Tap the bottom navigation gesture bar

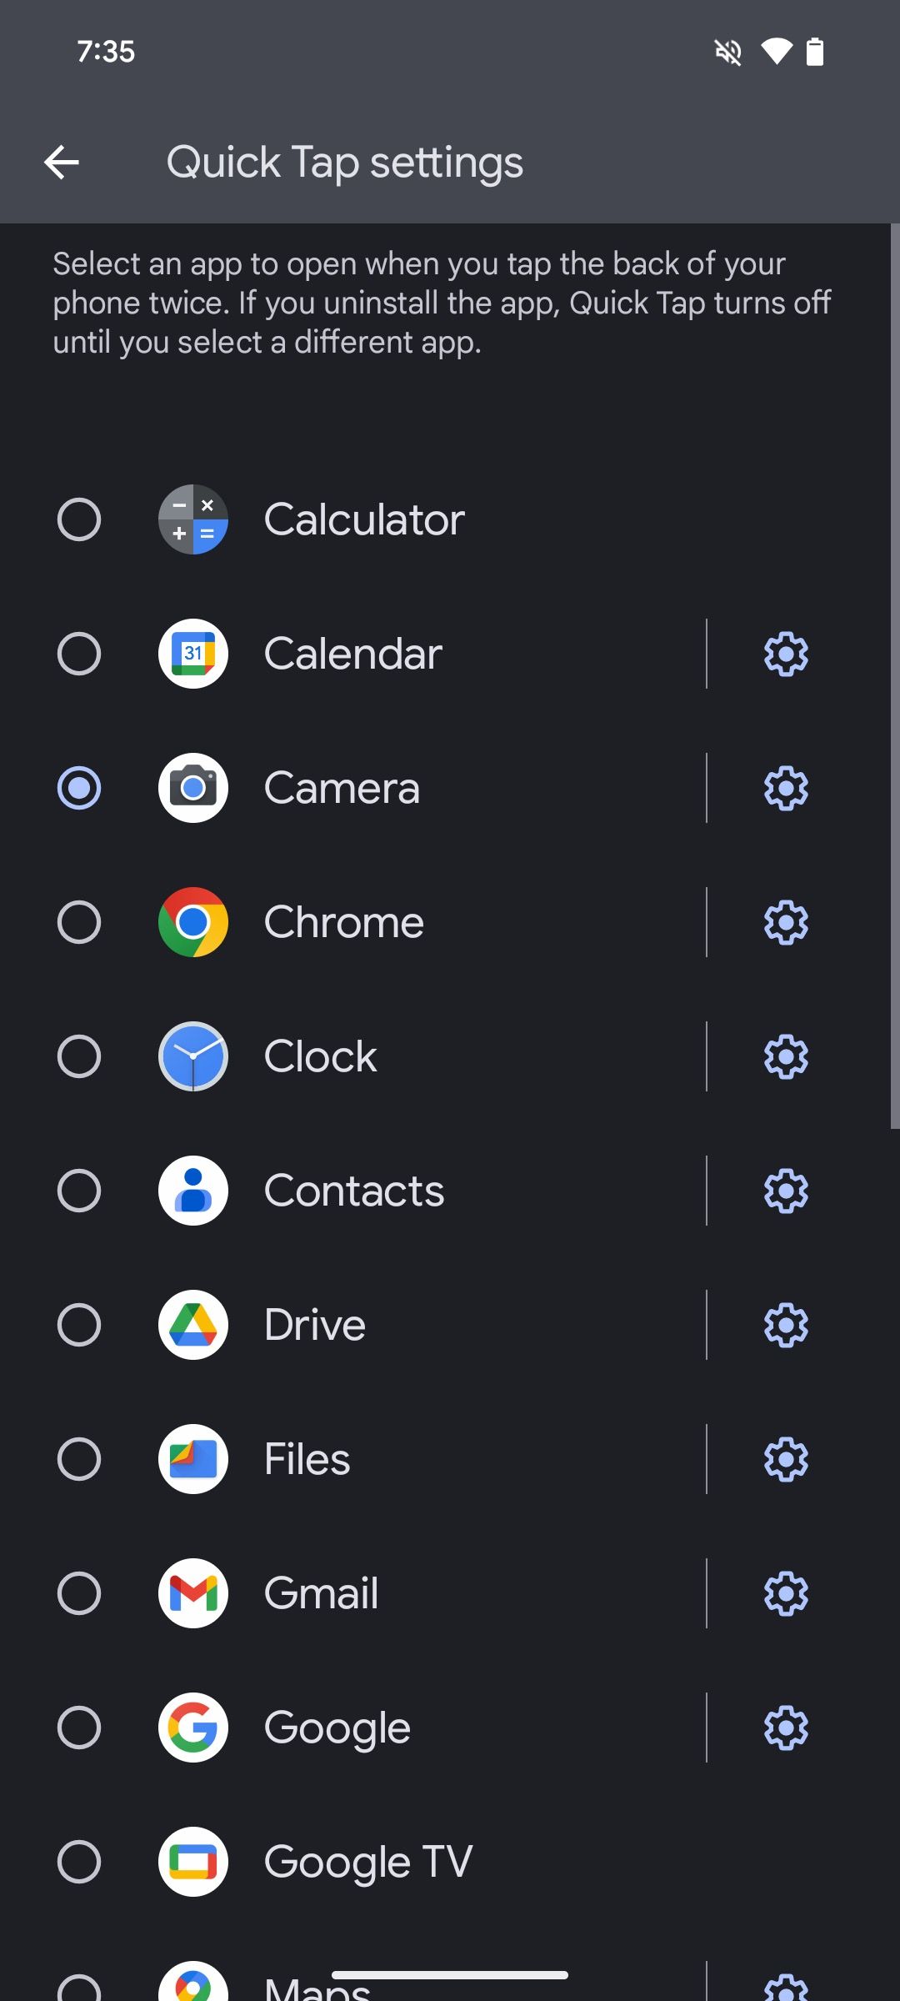click(450, 1974)
